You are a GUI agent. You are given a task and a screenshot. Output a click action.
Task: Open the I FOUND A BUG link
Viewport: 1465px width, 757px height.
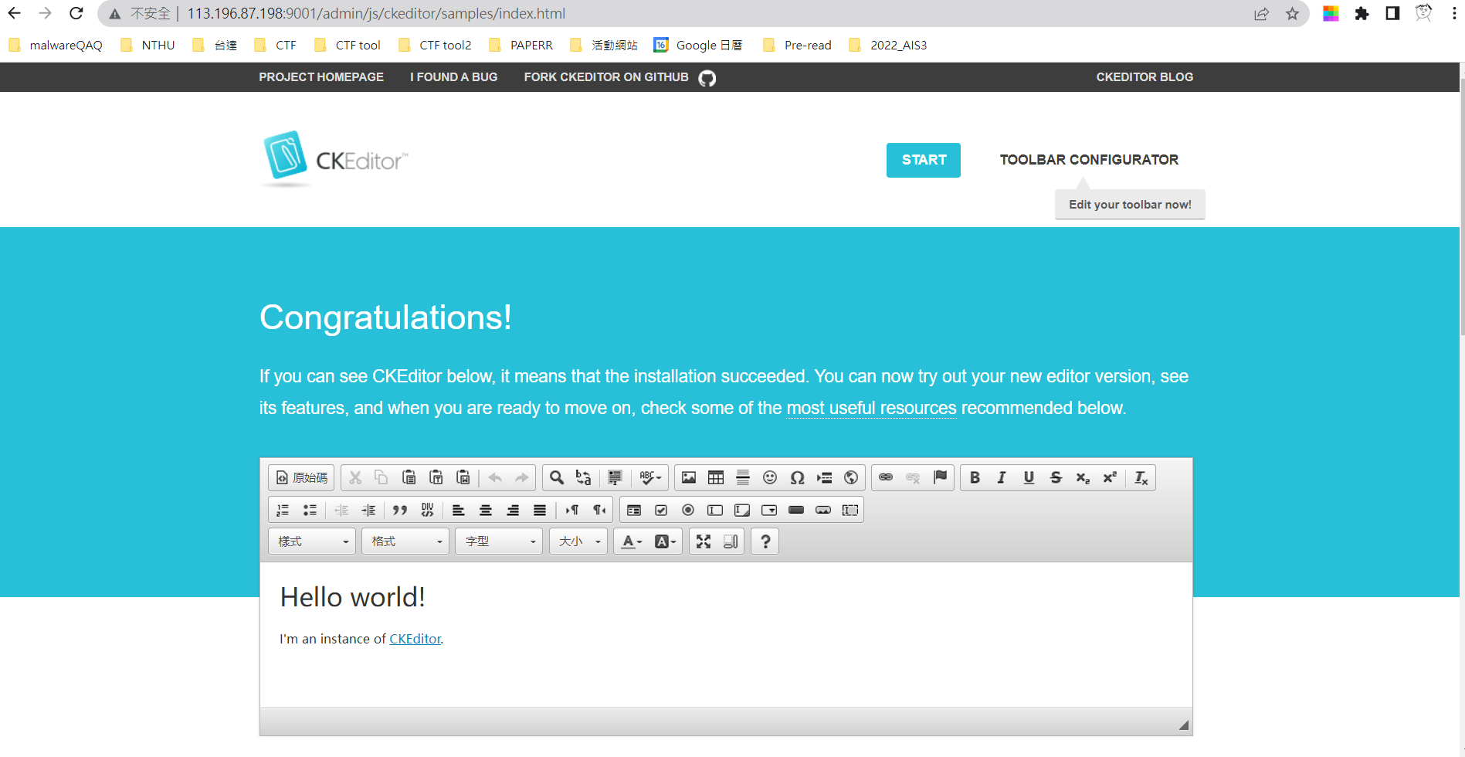point(454,77)
